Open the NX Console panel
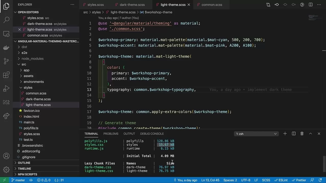 click(x=6, y=102)
